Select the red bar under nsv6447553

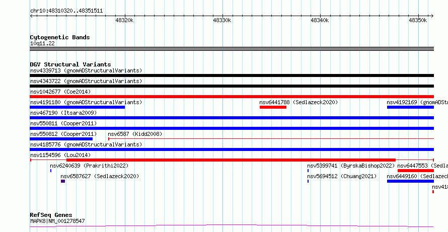[x=416, y=171]
